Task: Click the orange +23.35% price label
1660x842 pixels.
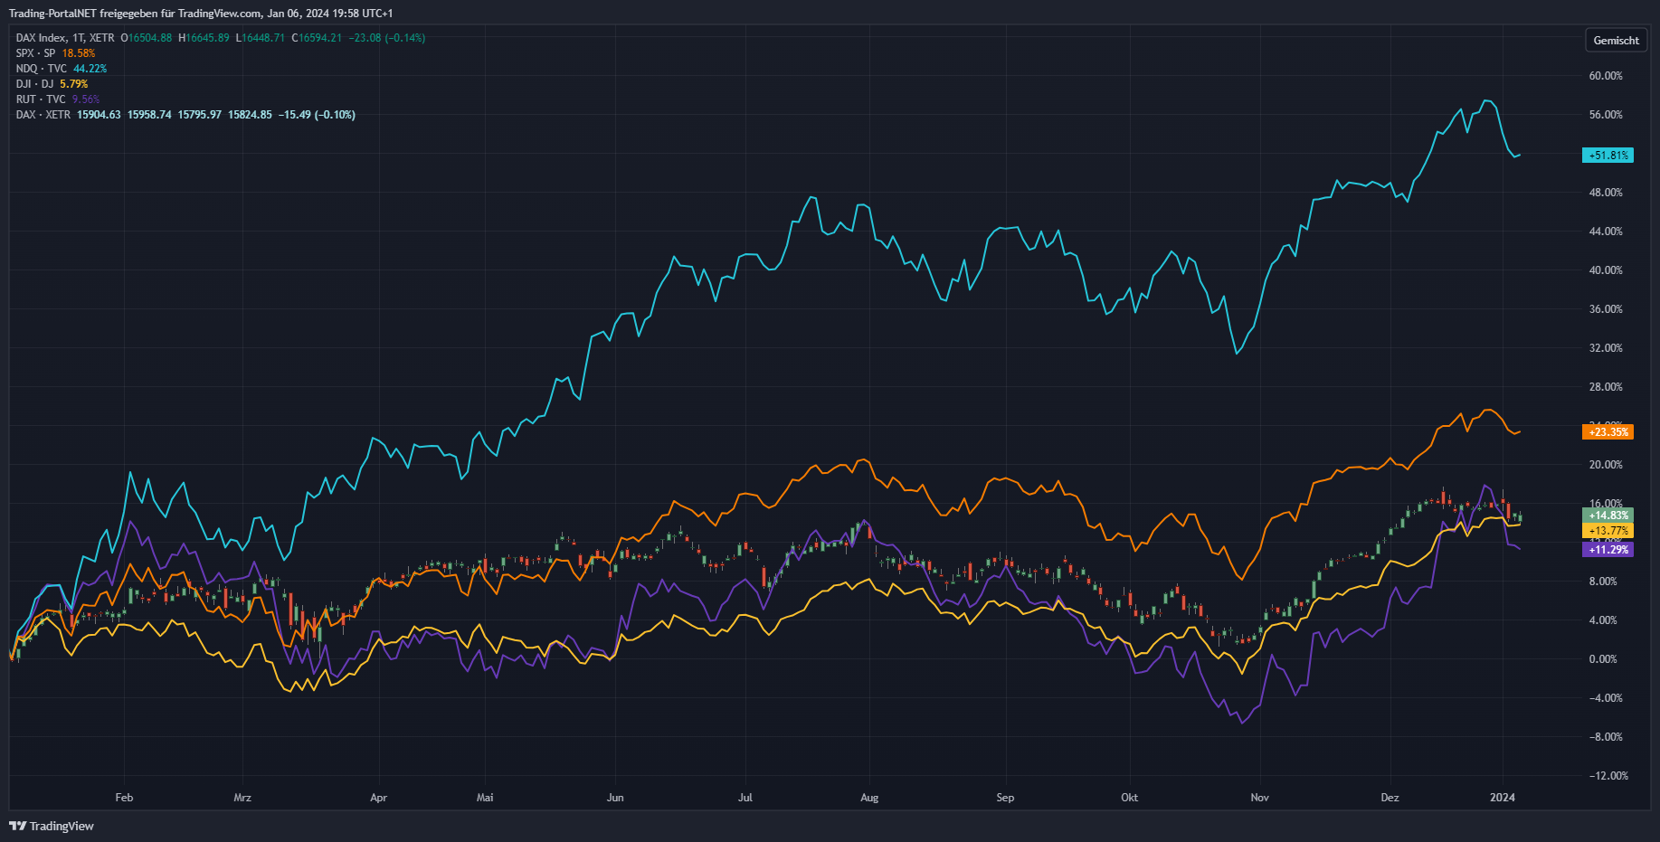Action: tap(1608, 432)
